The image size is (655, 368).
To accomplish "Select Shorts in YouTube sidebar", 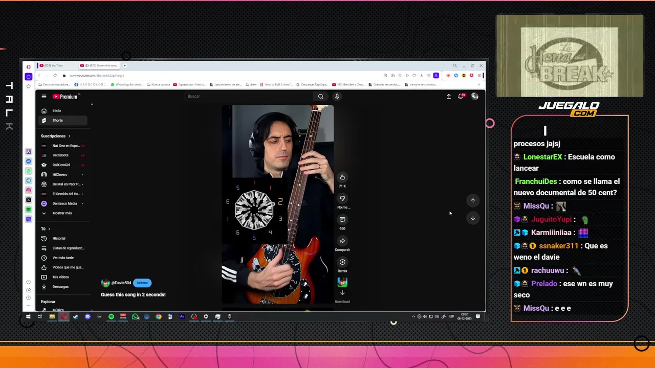I will (63, 121).
